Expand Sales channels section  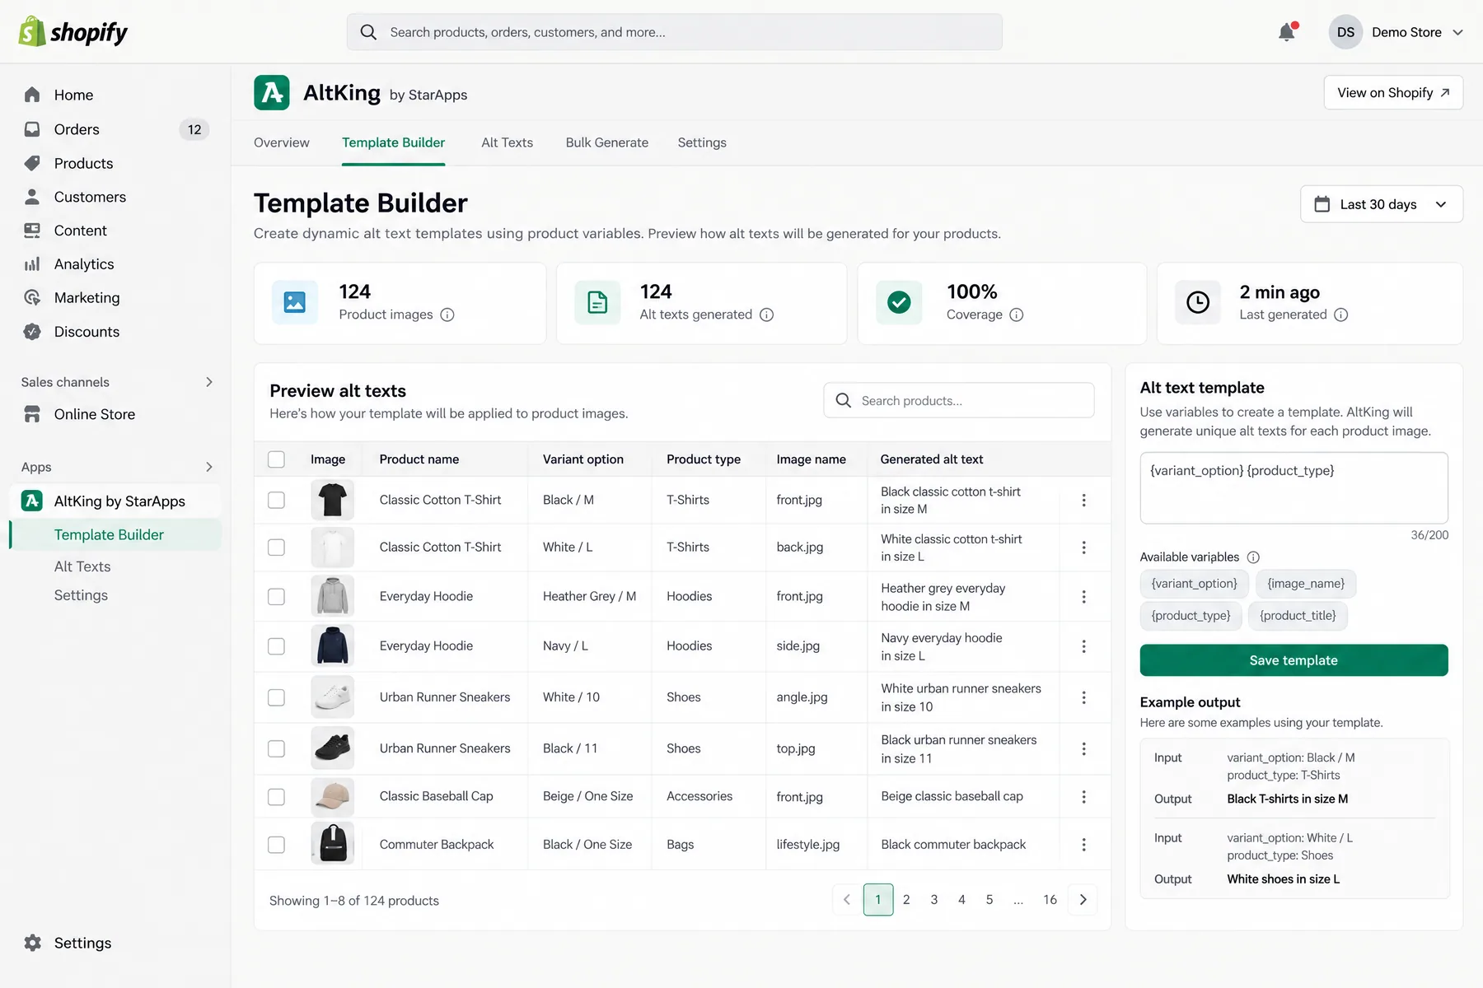pyautogui.click(x=209, y=382)
